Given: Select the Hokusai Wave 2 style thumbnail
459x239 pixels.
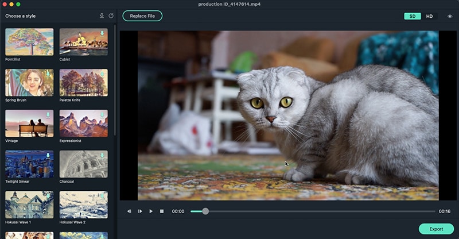Looking at the screenshot, I should (x=83, y=205).
